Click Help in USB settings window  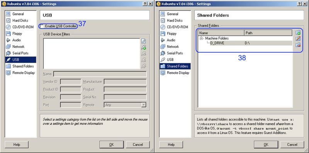[x=17, y=144]
